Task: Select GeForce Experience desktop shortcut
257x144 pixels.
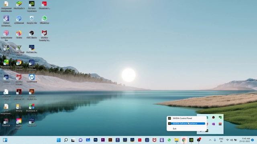Action: click(x=32, y=6)
